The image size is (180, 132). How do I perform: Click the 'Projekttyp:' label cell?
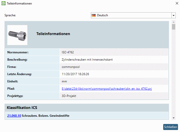coord(32,96)
